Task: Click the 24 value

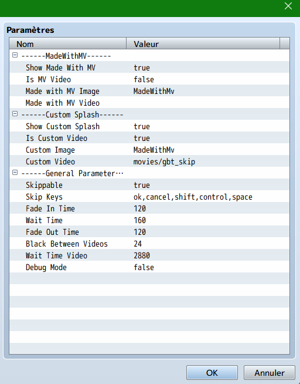Action: pyautogui.click(x=138, y=244)
